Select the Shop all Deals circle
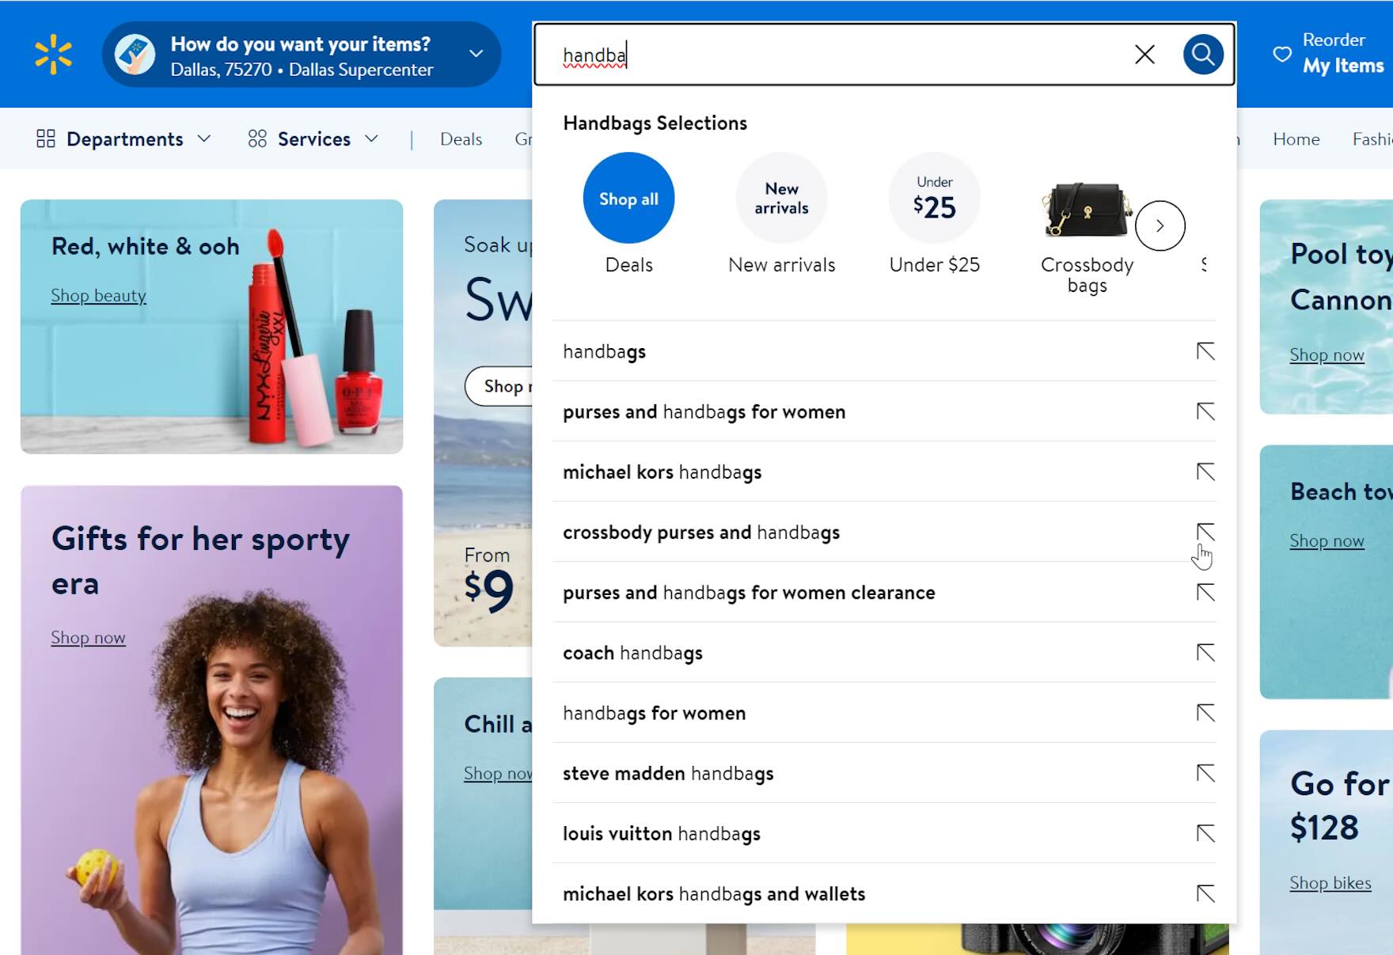Viewport: 1393px width, 955px height. 628,198
